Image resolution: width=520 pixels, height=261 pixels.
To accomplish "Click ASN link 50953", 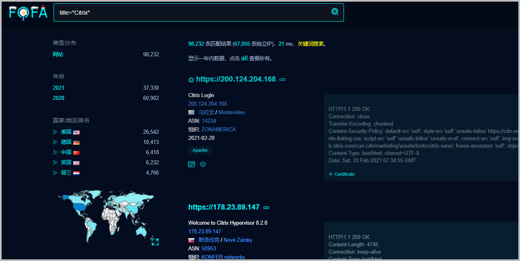I will tap(209, 248).
